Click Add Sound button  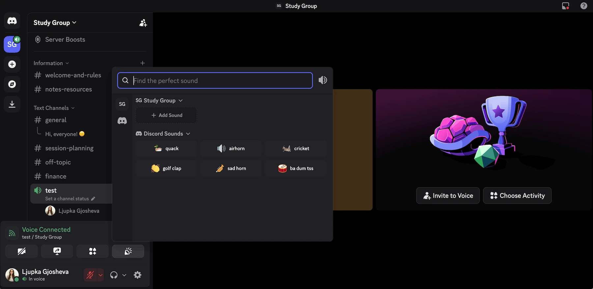tap(166, 115)
